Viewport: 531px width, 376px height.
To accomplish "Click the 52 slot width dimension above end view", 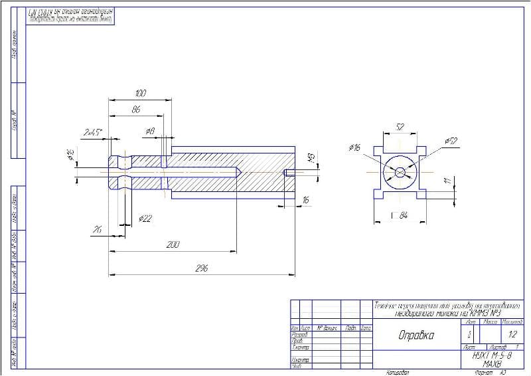I will pos(400,127).
